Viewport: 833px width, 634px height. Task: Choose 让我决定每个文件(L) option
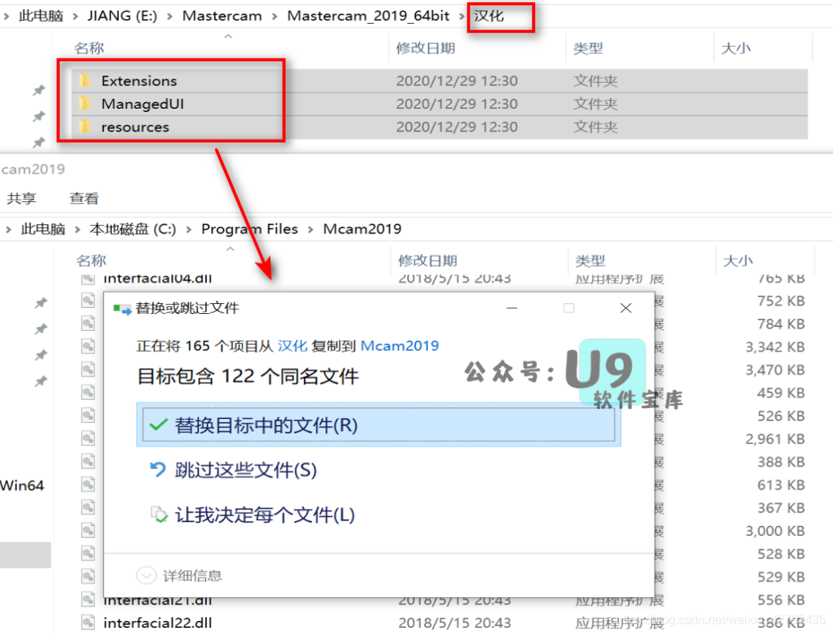point(265,515)
